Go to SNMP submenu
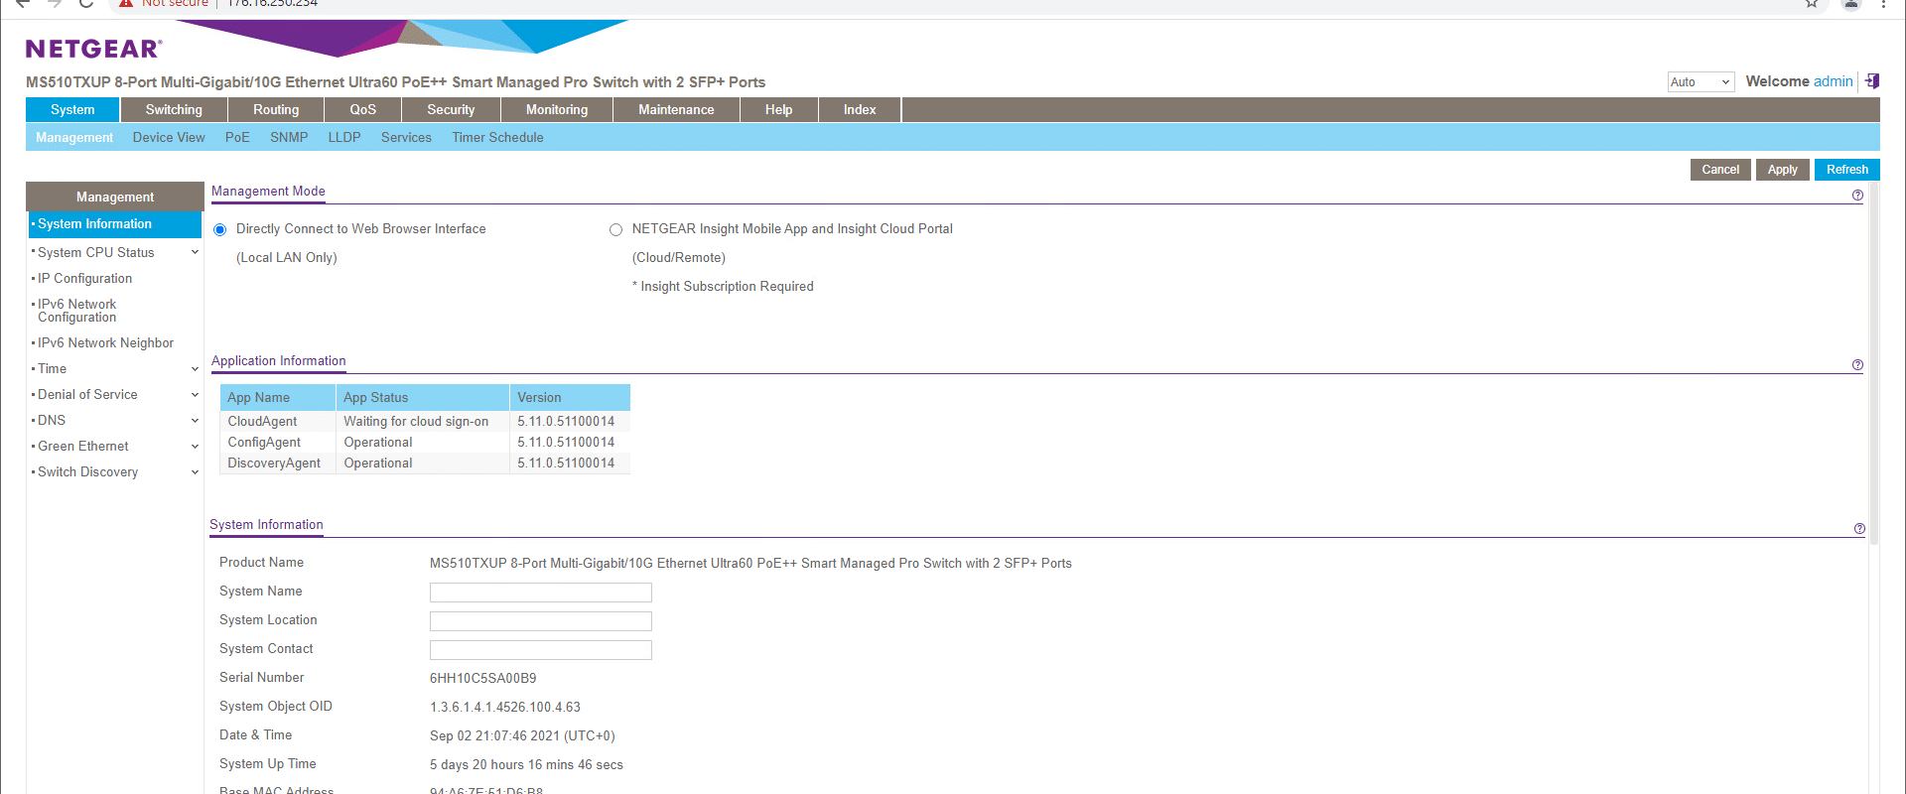Viewport: 1906px width, 794px height. [289, 137]
